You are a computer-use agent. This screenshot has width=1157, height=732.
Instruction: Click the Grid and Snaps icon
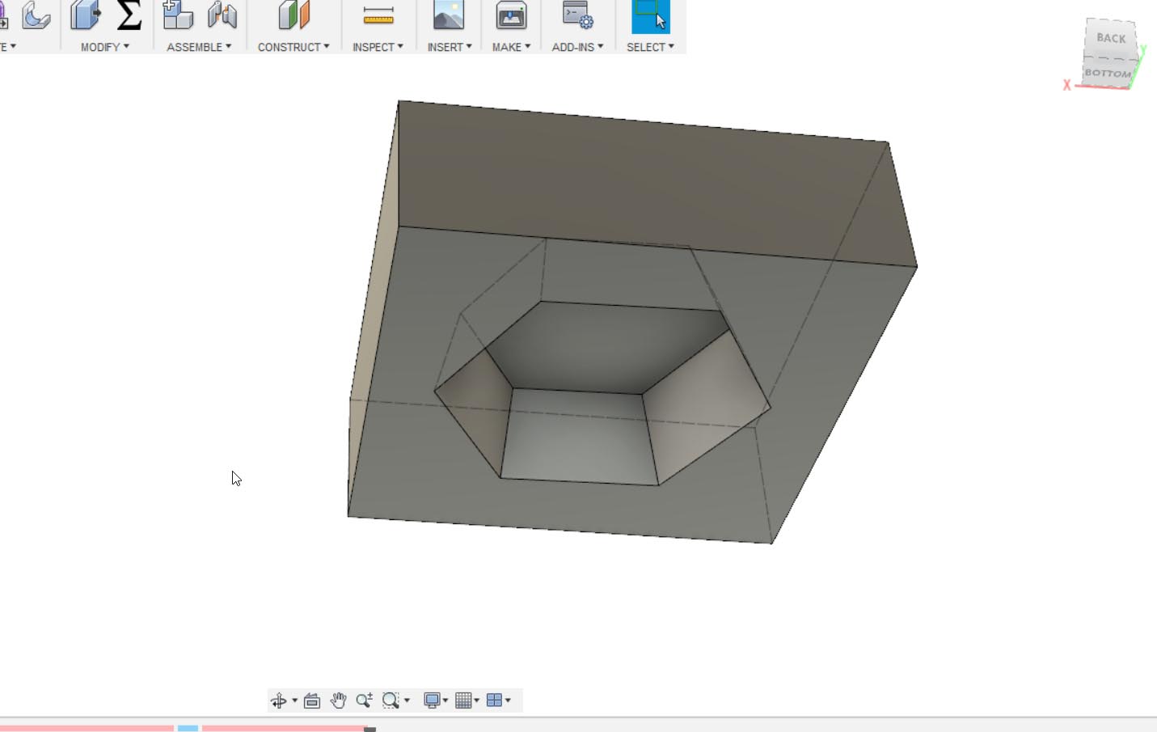tap(463, 700)
